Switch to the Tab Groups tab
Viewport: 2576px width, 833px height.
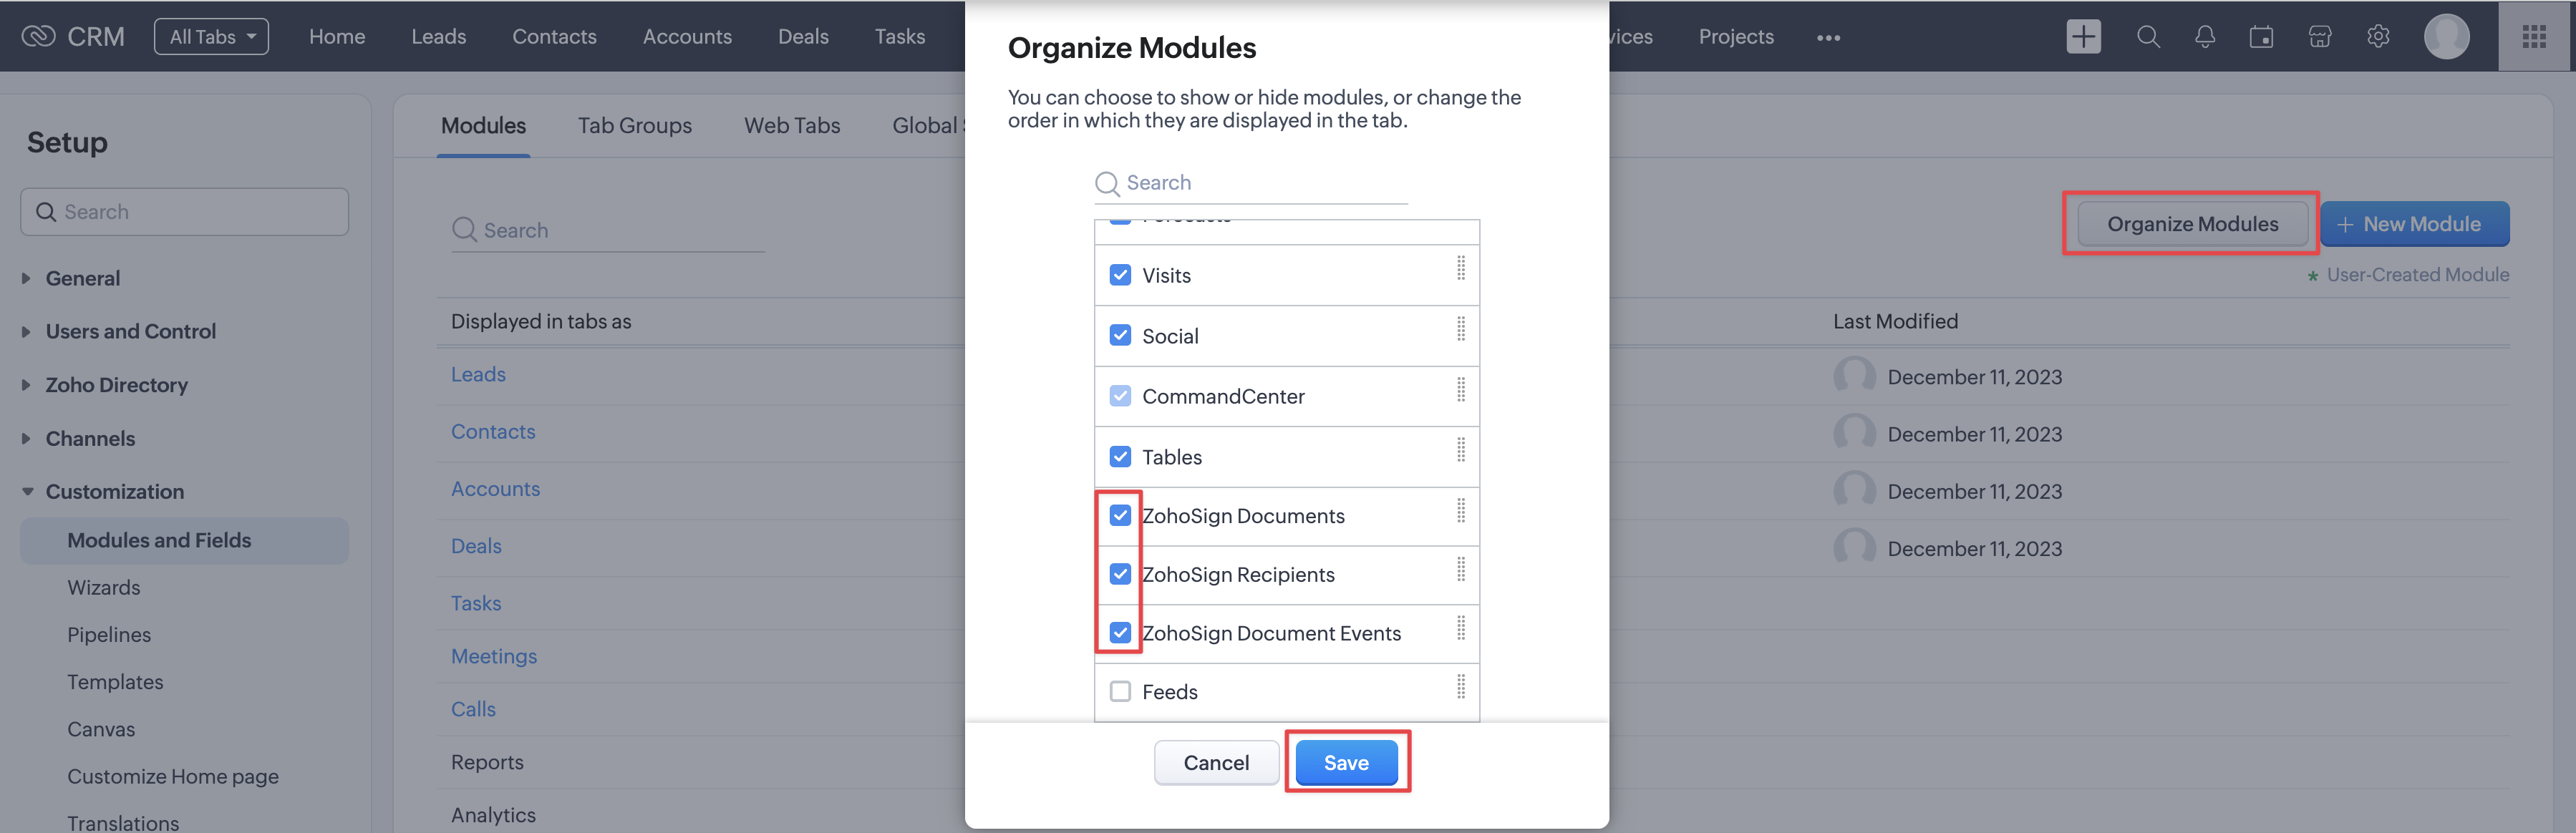[635, 125]
